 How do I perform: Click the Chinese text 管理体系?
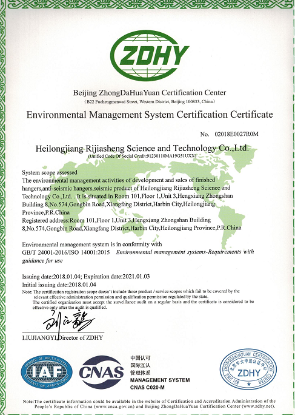point(141,373)
